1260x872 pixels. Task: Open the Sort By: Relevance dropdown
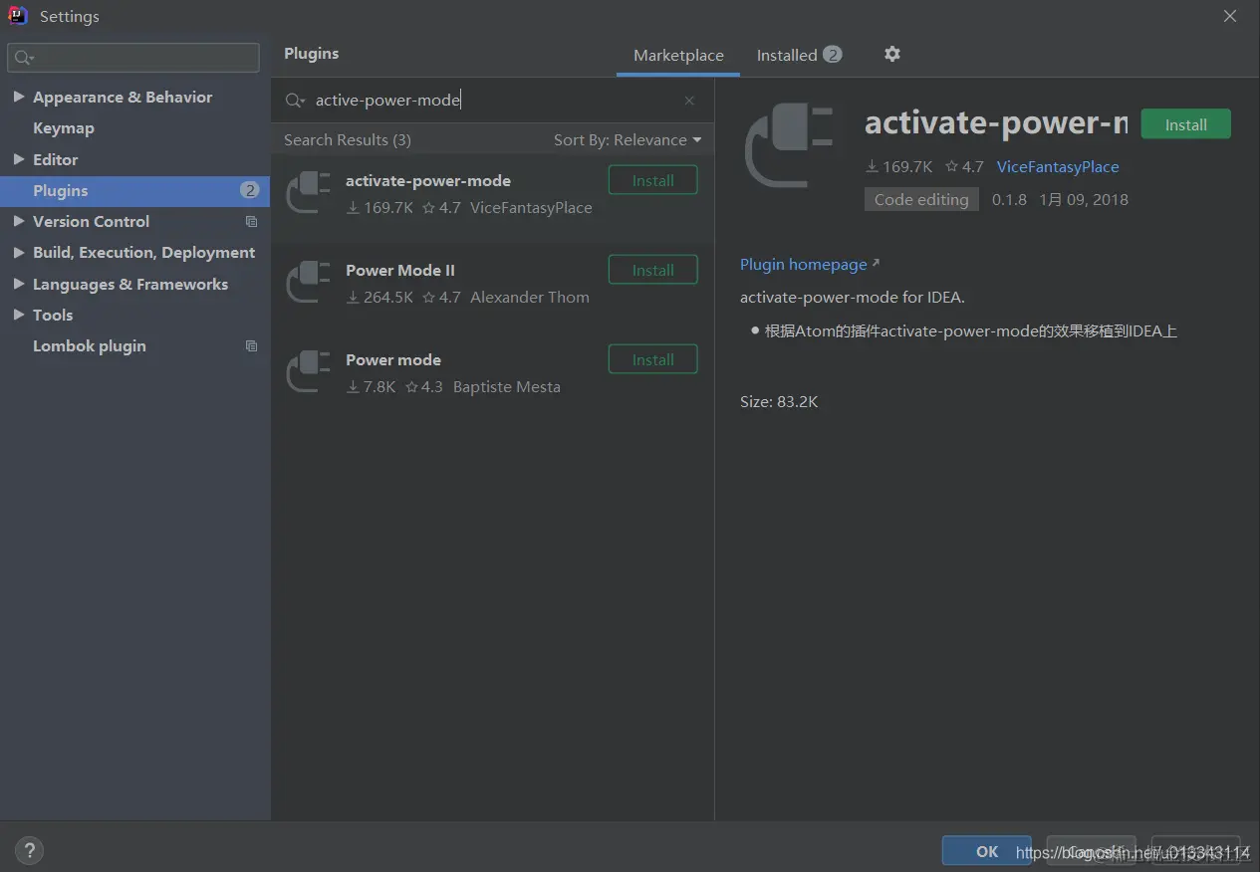coord(628,140)
